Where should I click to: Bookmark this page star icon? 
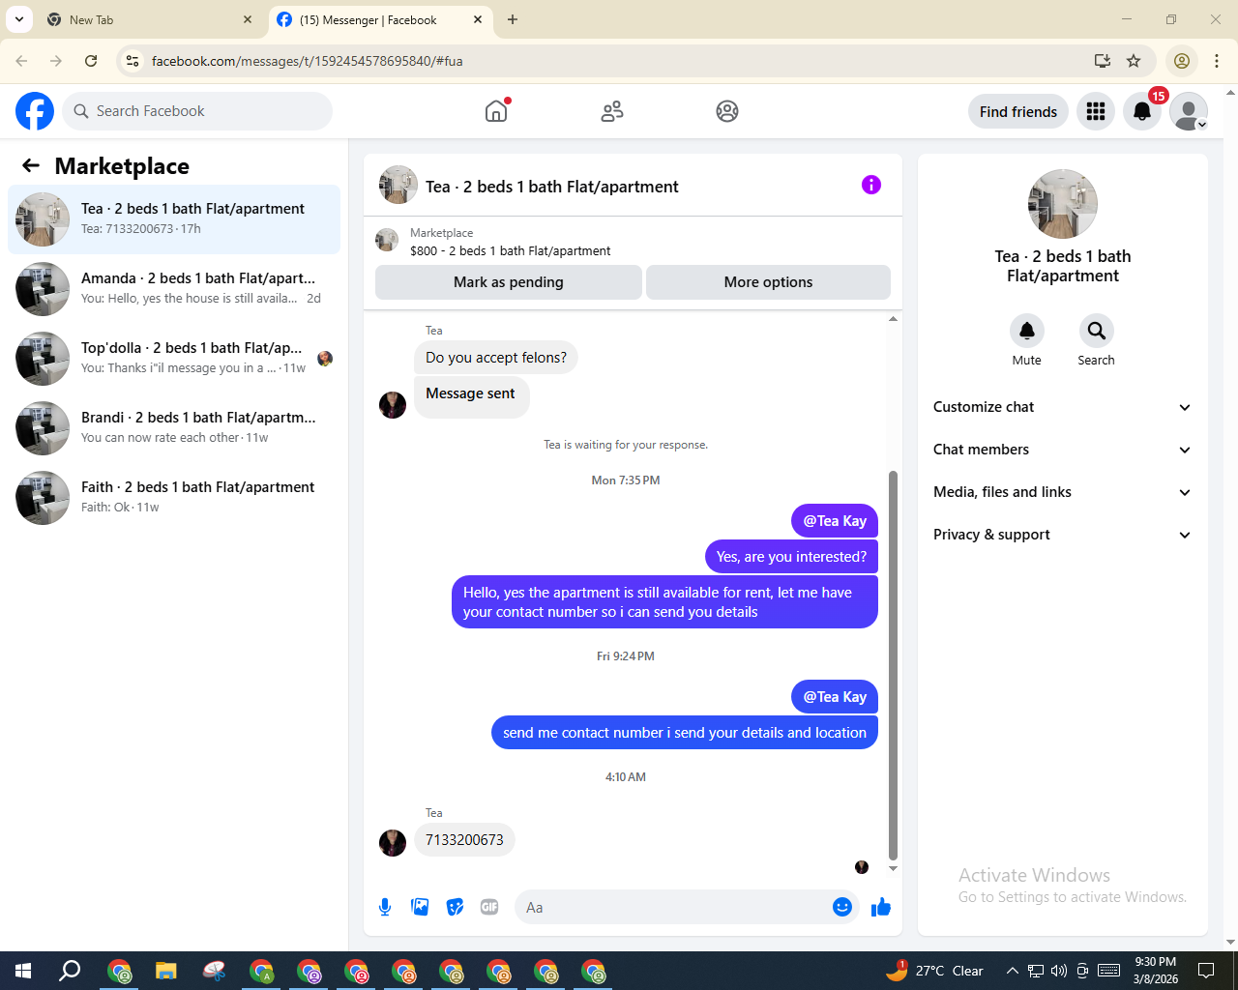[1134, 61]
